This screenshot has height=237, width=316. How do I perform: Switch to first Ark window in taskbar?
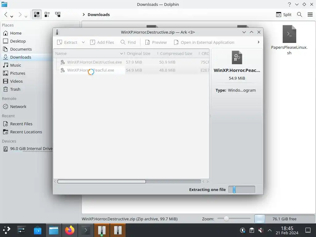[x=102, y=230]
